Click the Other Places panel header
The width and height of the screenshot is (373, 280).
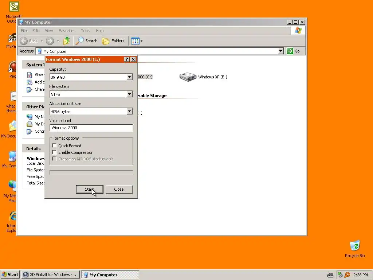pyautogui.click(x=34, y=107)
